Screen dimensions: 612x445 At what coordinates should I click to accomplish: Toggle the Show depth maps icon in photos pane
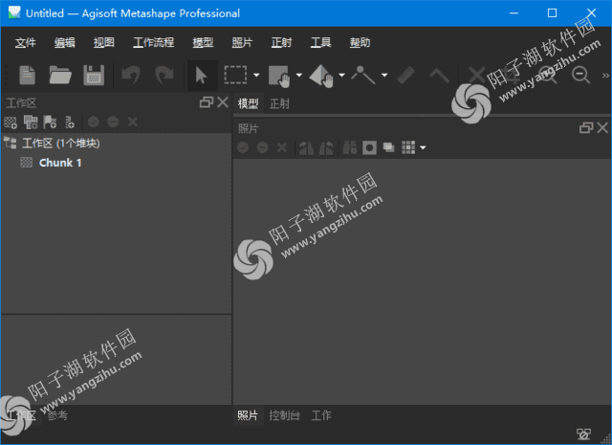pos(389,147)
